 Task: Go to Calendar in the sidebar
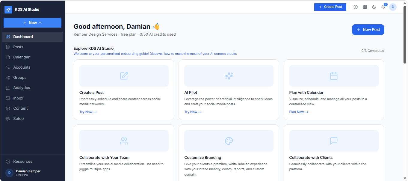tap(33, 57)
